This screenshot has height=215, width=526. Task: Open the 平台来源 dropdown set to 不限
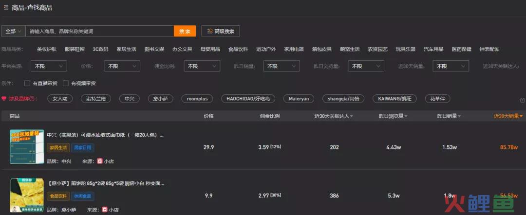pyautogui.click(x=49, y=66)
